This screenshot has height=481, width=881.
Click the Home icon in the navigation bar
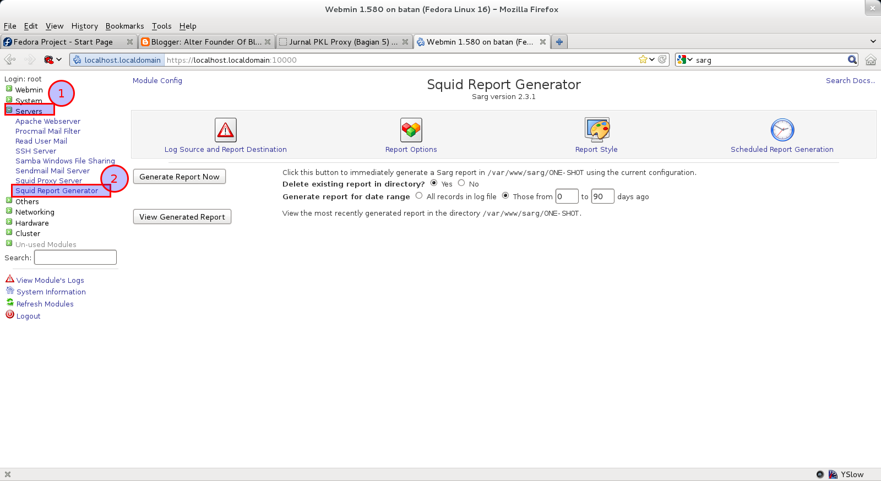click(871, 60)
